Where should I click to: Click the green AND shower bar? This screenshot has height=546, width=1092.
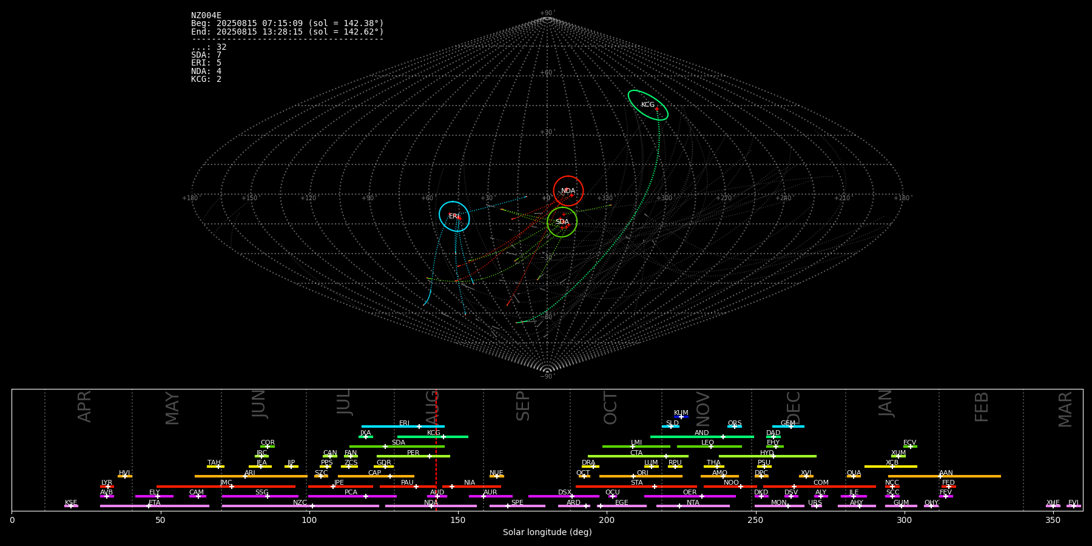tap(702, 437)
